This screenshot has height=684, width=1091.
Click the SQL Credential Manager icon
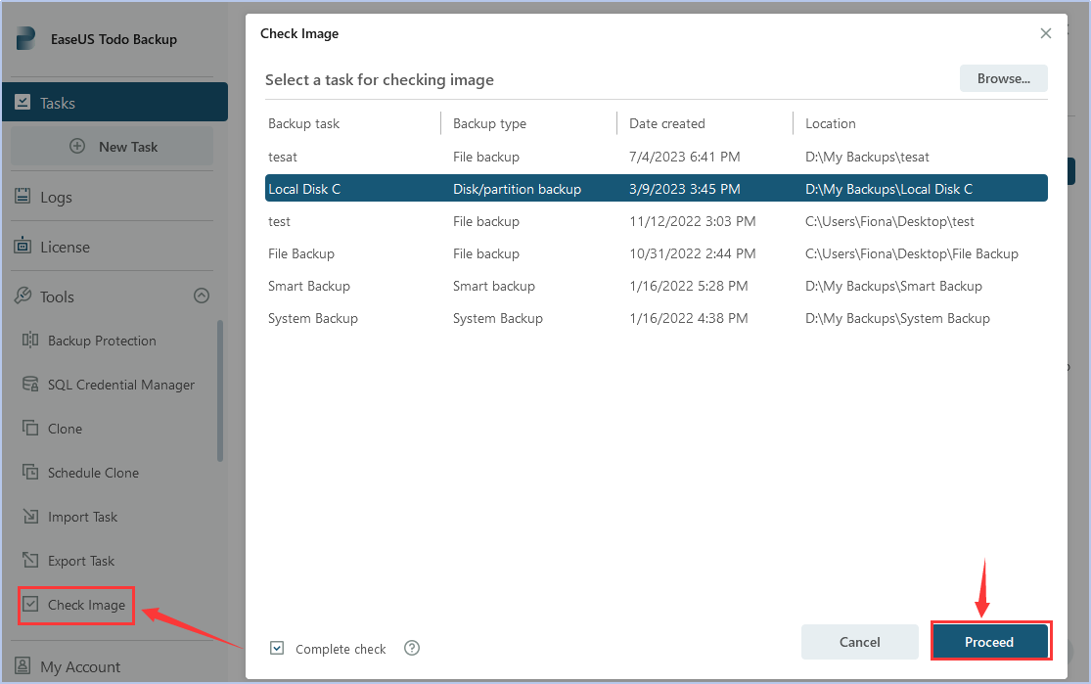coord(29,385)
